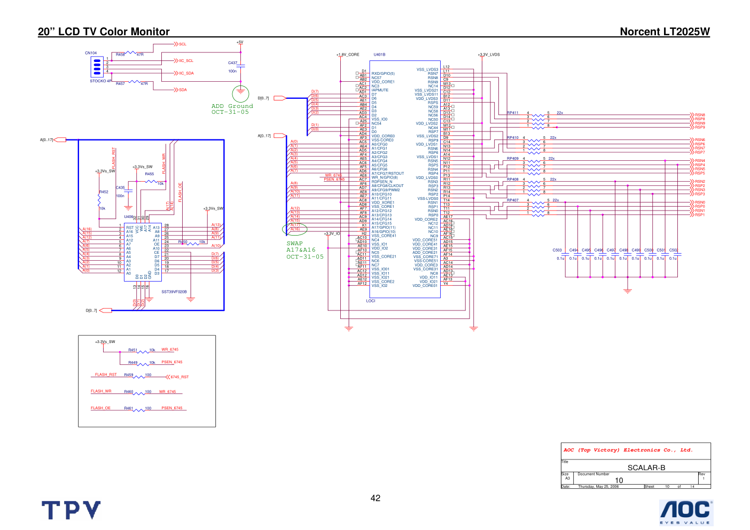Click the ADD Ground OCT-31-05 note

click(x=232, y=109)
